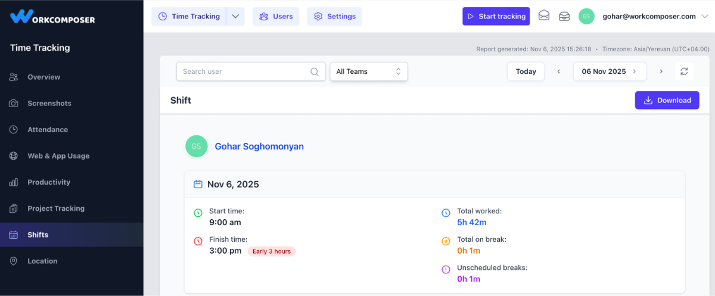The height and width of the screenshot is (296, 715).
Task: Click the purple Unscheduled breaks icon
Action: click(446, 270)
